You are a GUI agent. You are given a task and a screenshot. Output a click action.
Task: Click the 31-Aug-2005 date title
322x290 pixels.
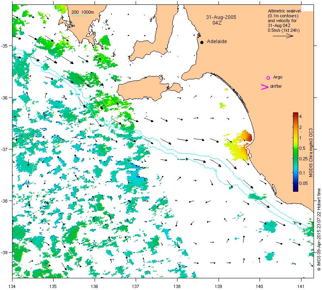click(x=221, y=17)
